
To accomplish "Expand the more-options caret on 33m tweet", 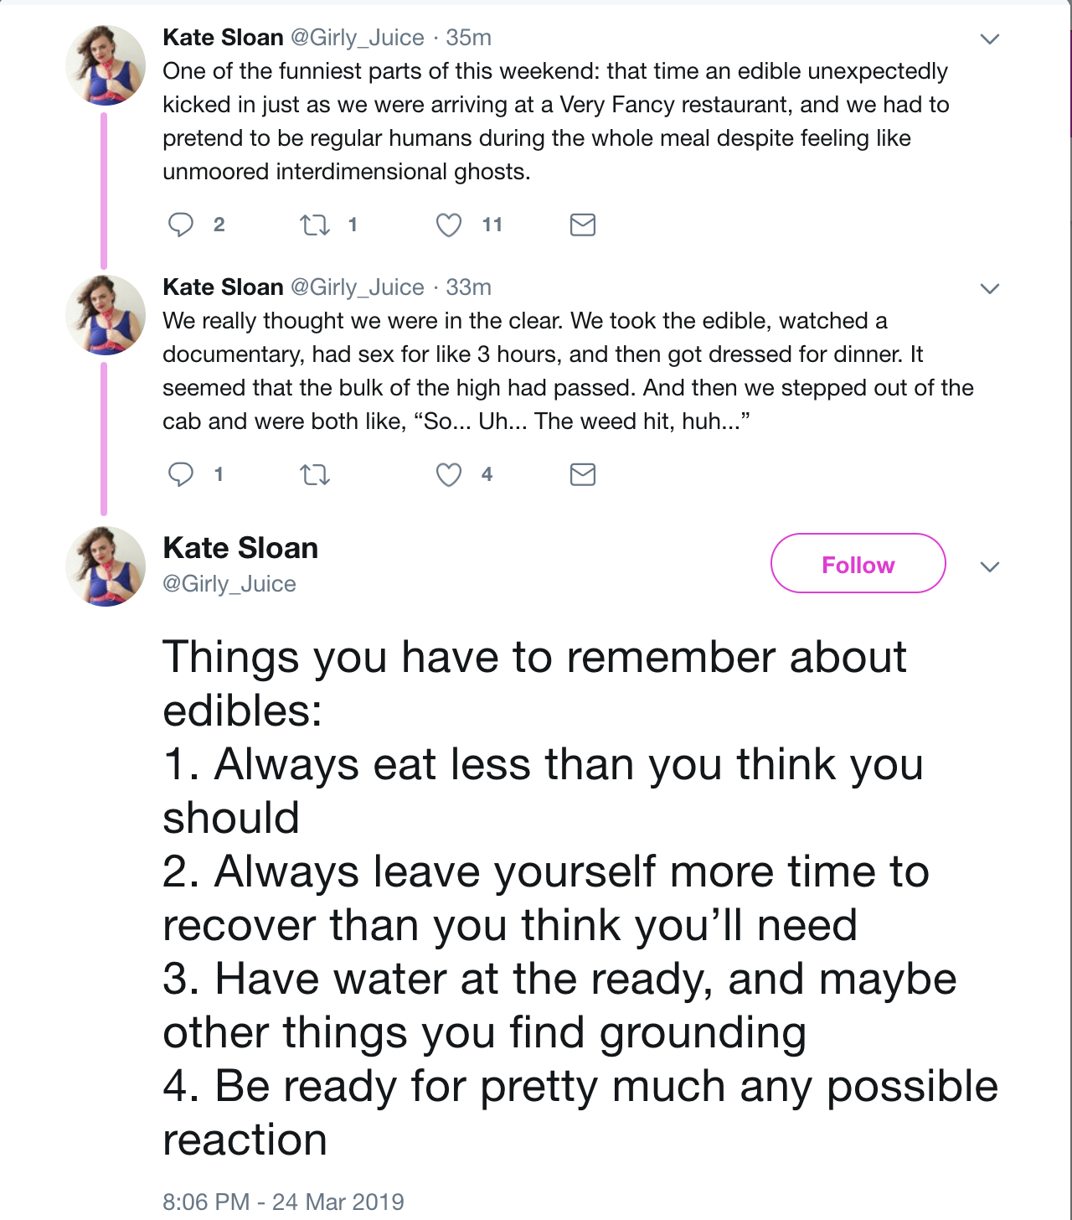I will click(x=990, y=288).
